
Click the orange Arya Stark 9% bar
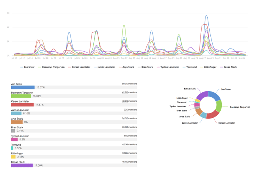pos(17,122)
